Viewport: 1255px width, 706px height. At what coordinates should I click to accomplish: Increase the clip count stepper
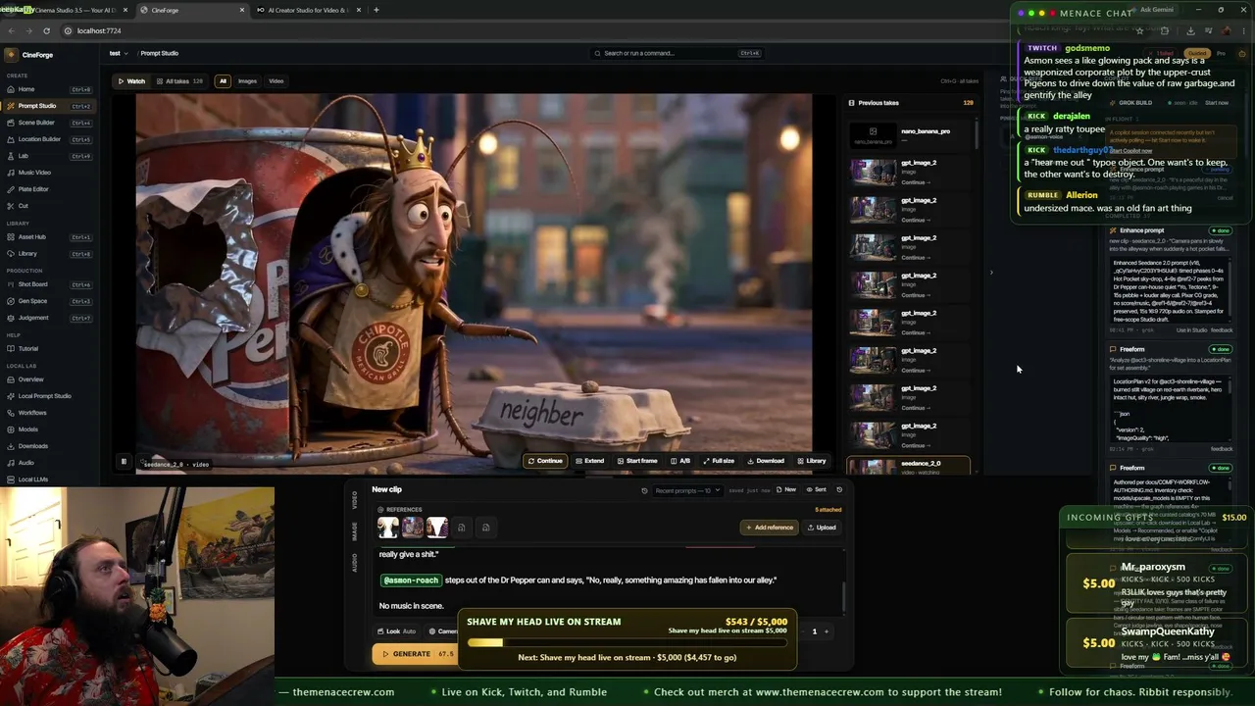(827, 631)
